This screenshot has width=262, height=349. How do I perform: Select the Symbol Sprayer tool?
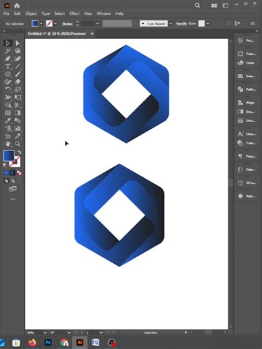point(8,128)
